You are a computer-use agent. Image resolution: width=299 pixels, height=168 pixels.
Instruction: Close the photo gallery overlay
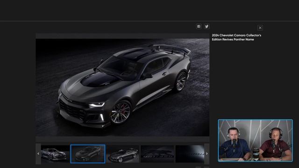point(260,28)
